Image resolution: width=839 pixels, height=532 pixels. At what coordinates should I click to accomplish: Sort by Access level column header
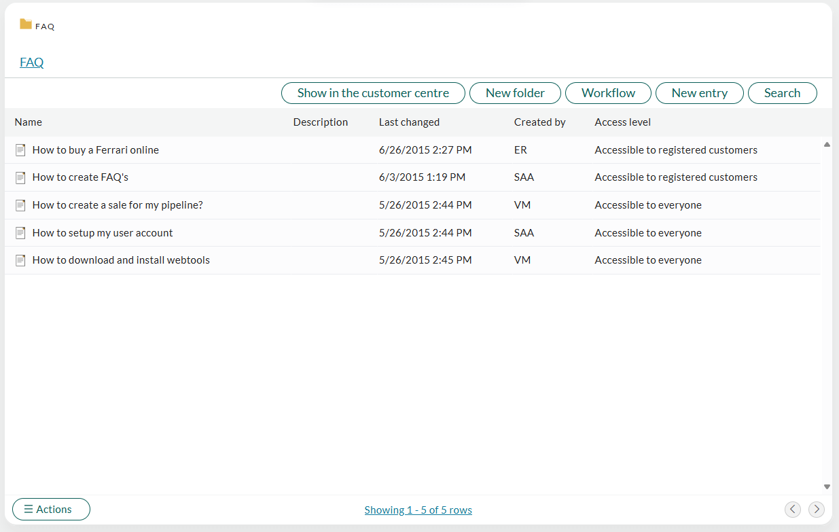click(622, 122)
